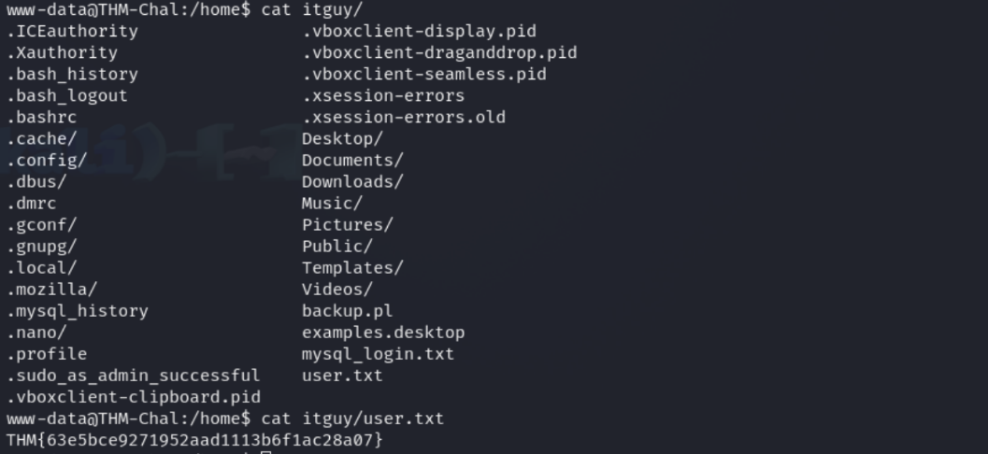
Task: Click the Pictures/ directory name
Action: point(347,224)
